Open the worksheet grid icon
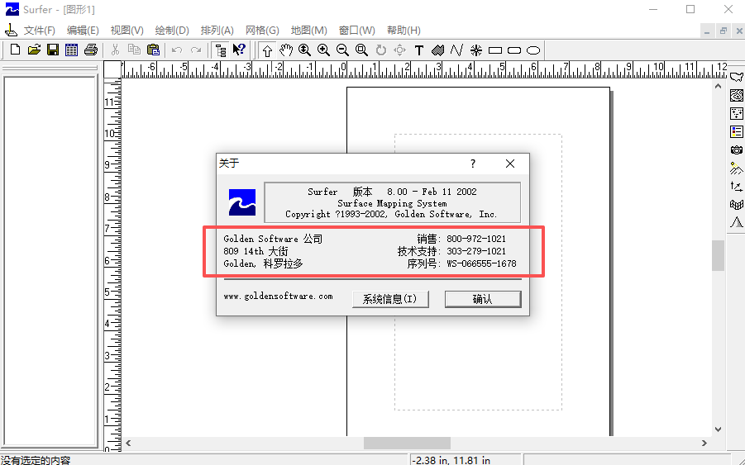This screenshot has width=745, height=465. pos(72,50)
